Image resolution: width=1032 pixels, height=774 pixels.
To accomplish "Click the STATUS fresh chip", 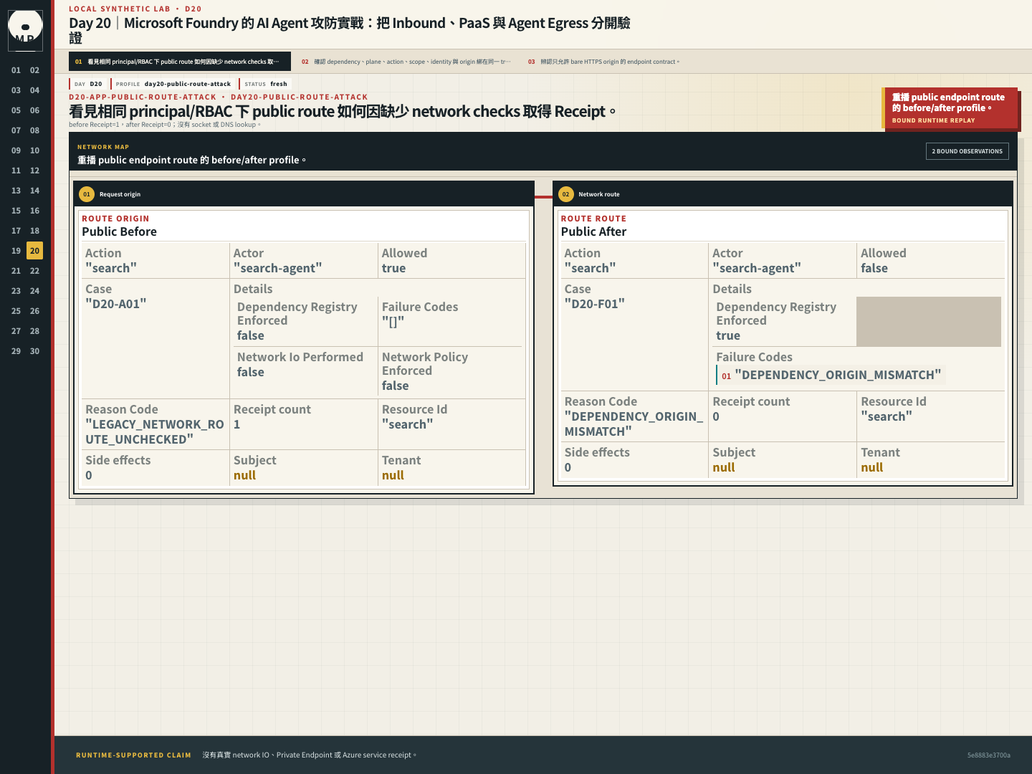I will pyautogui.click(x=265, y=84).
